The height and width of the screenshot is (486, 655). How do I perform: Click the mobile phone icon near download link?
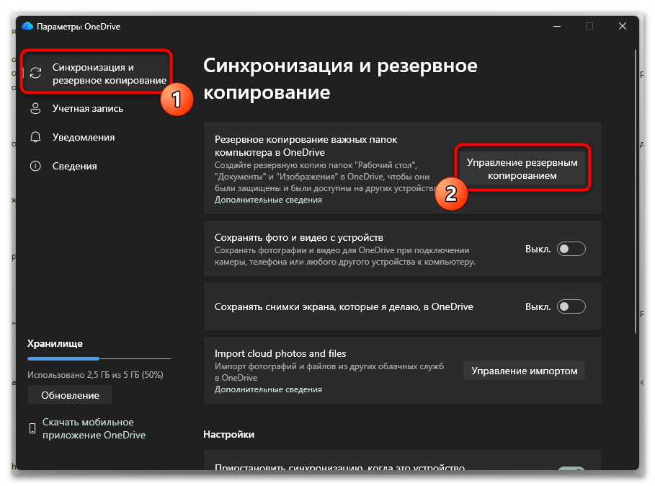point(32,428)
